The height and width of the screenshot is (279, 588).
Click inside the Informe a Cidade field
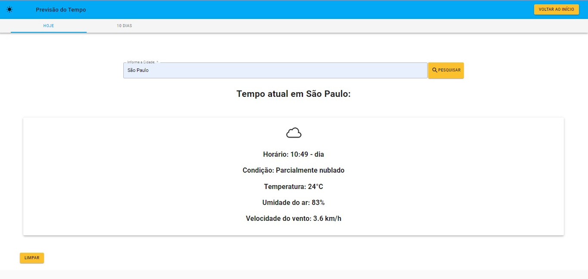click(x=275, y=70)
